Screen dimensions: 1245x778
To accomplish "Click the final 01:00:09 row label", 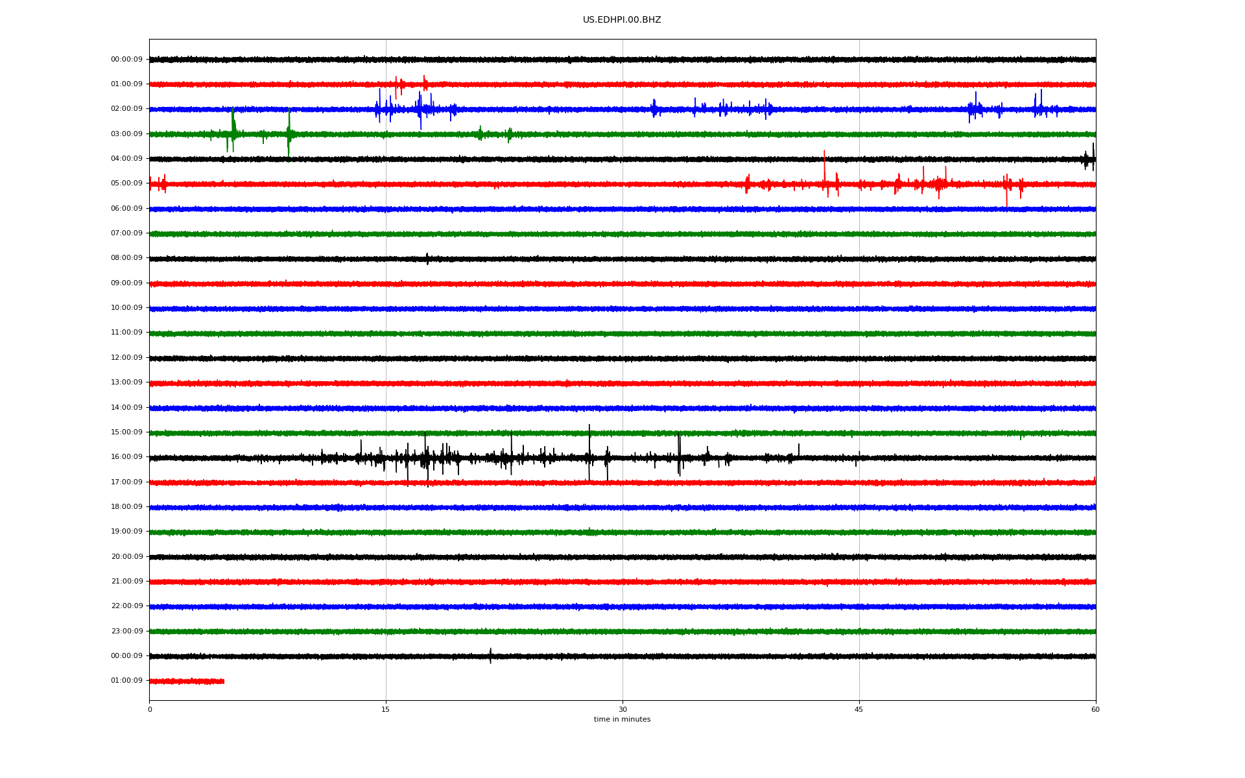I will pyautogui.click(x=126, y=681).
